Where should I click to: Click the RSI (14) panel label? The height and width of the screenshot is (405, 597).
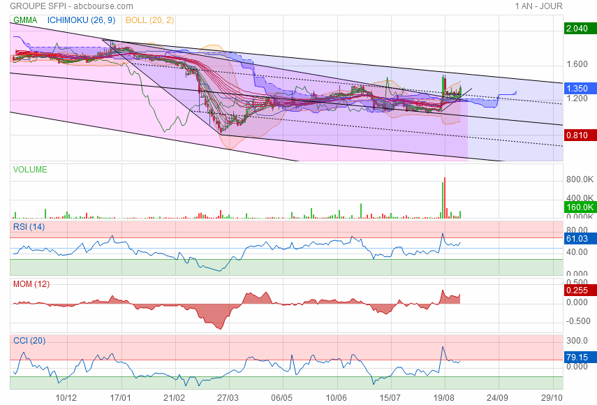click(x=29, y=227)
